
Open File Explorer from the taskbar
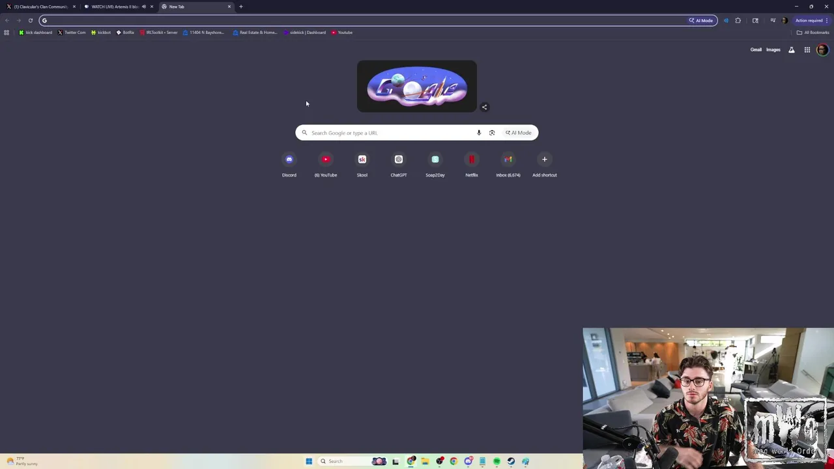425,461
